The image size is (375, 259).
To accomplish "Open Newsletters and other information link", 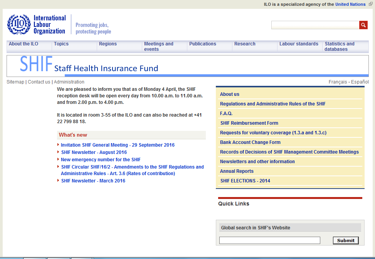I will 257,162.
